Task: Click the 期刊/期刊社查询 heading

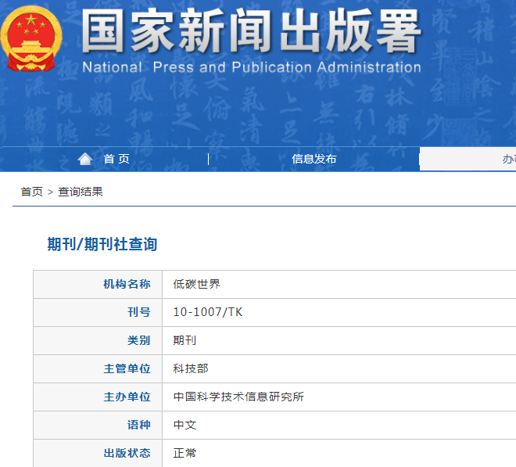Action: tap(102, 244)
